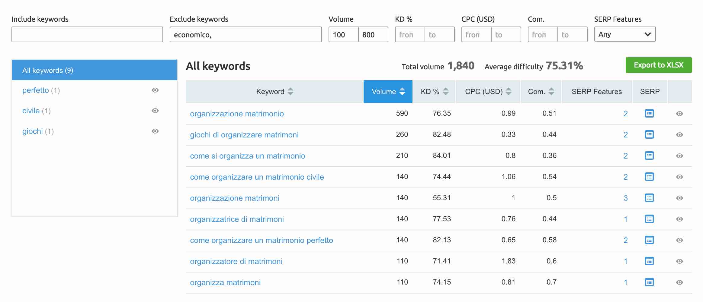The image size is (703, 302).
Task: Hide the organizzatrice di matrimoni row
Action: 679,219
